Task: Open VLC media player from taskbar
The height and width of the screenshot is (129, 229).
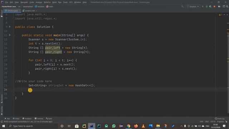Action: (x=143, y=126)
